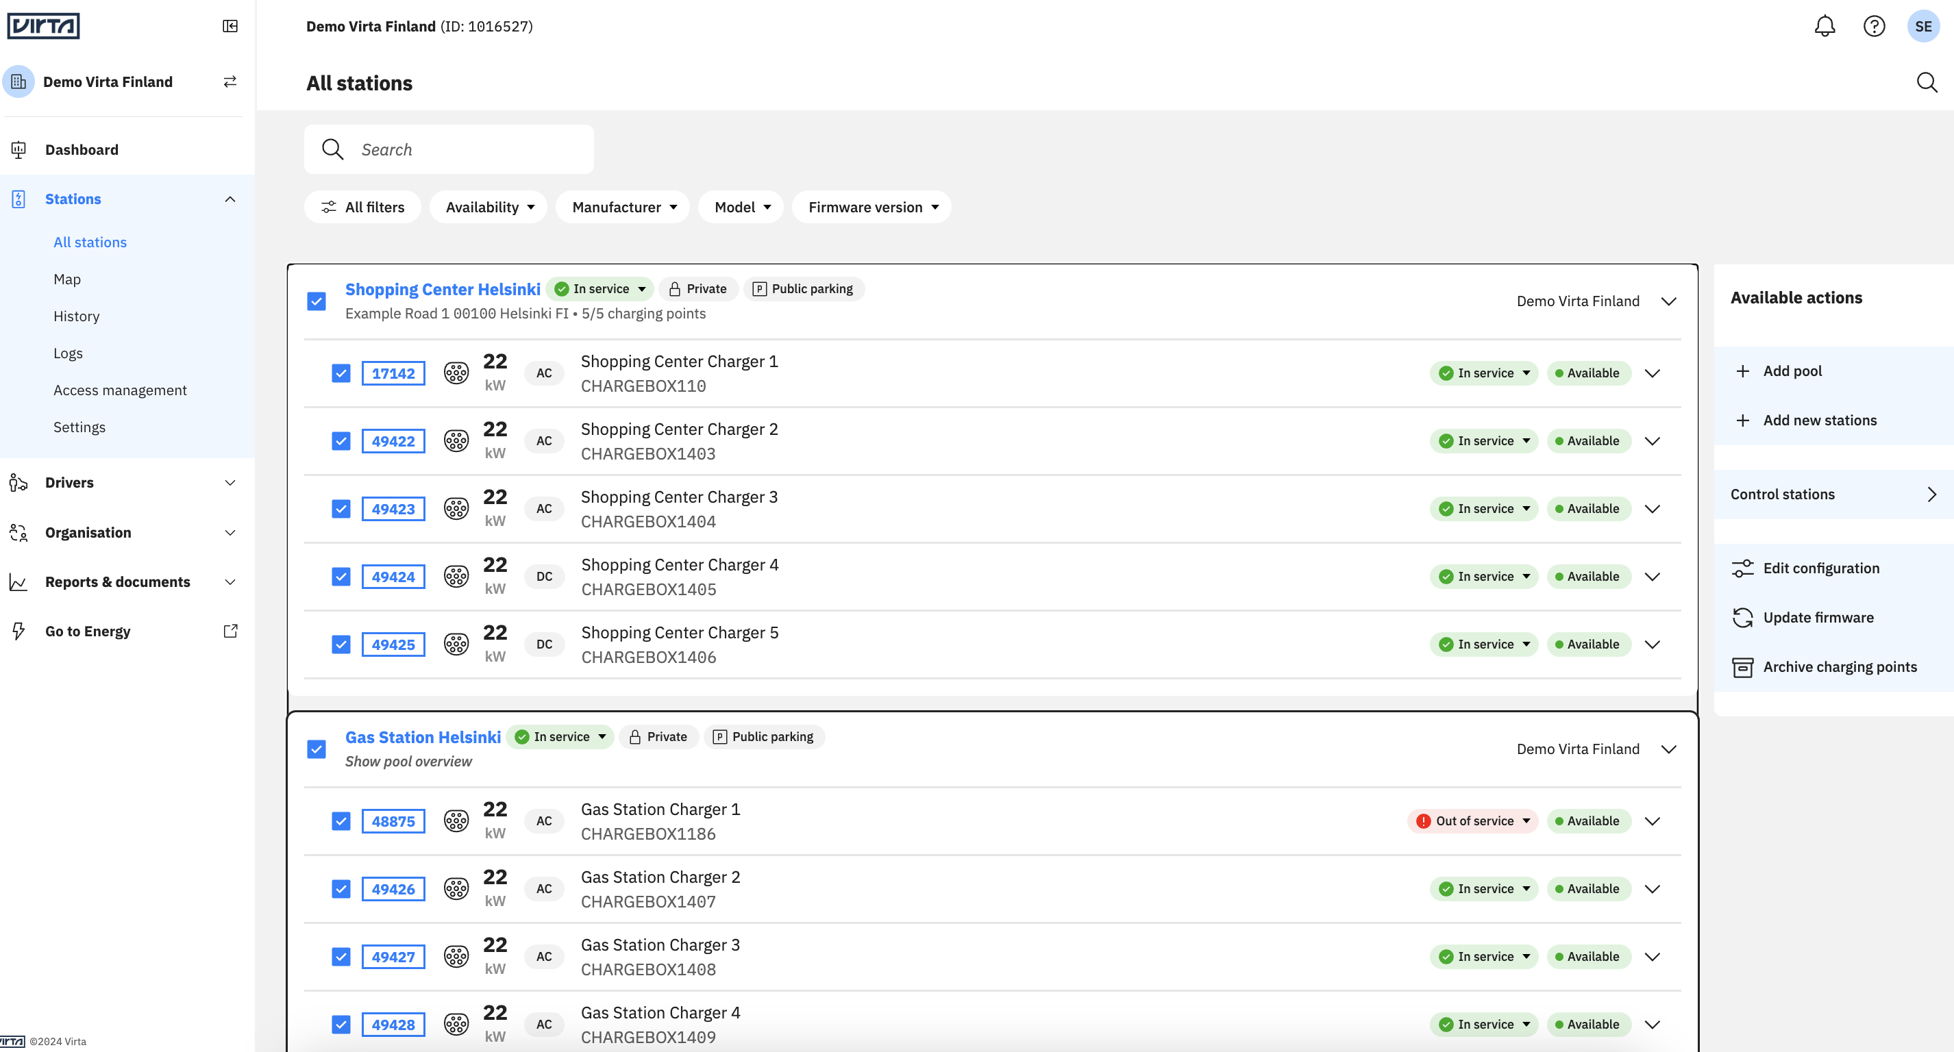Image resolution: width=1954 pixels, height=1052 pixels.
Task: Open stations Settings in sidebar
Action: pos(79,427)
